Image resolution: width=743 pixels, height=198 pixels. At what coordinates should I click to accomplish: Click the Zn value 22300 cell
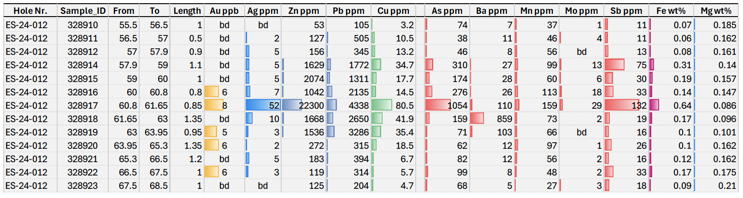(x=303, y=105)
